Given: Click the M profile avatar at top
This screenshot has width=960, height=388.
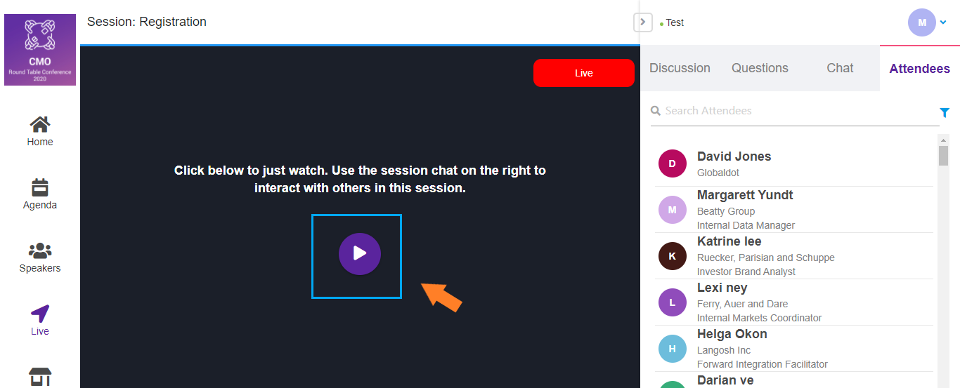Looking at the screenshot, I should coord(922,22).
